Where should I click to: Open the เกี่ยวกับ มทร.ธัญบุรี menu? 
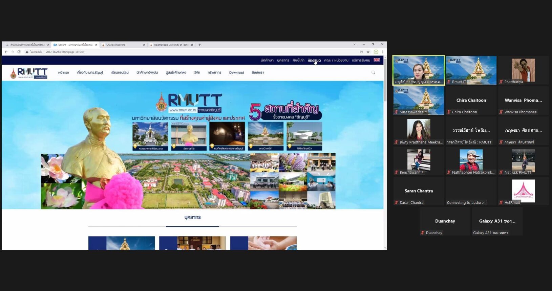coord(90,72)
